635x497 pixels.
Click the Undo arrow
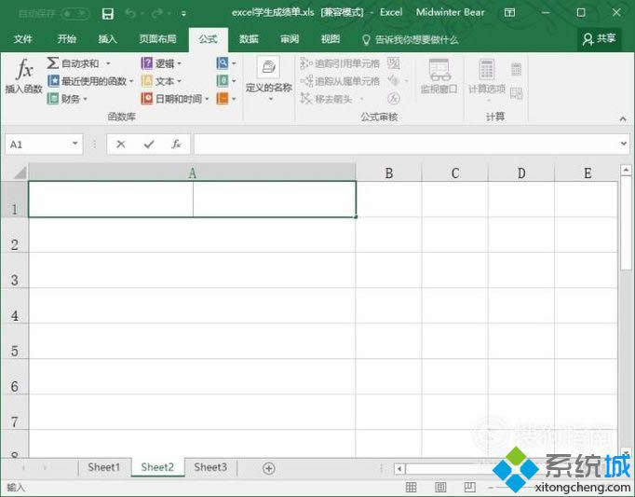130,13
